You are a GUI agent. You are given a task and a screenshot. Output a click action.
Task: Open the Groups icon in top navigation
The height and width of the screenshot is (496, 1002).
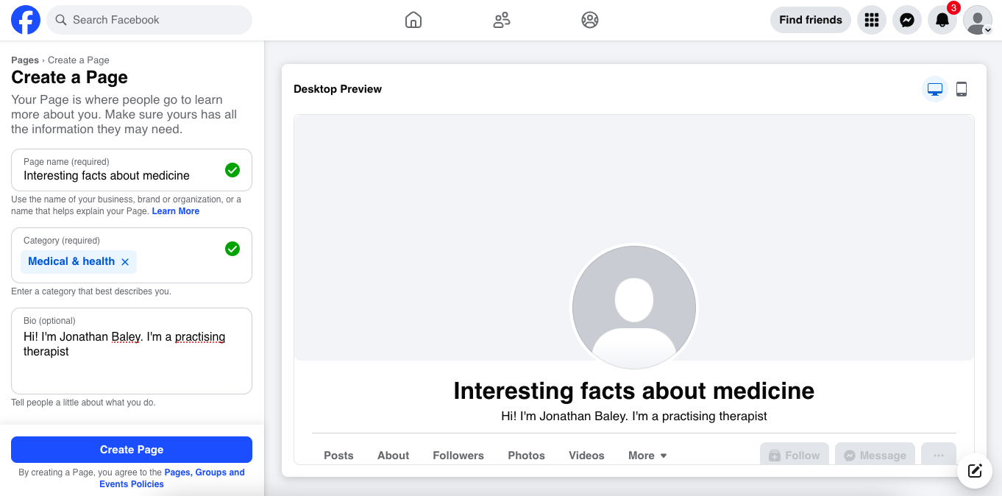click(x=590, y=20)
